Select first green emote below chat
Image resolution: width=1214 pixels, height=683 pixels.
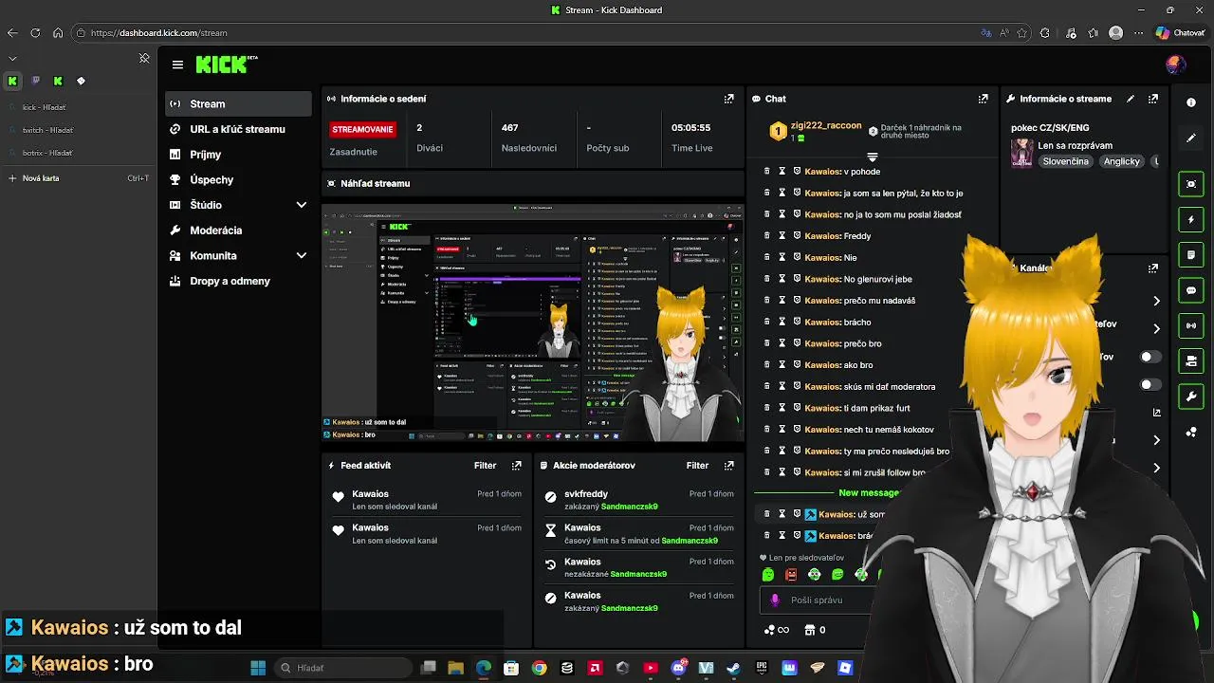click(x=767, y=575)
